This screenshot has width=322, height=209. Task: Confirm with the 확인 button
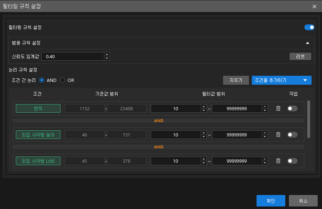(271, 201)
